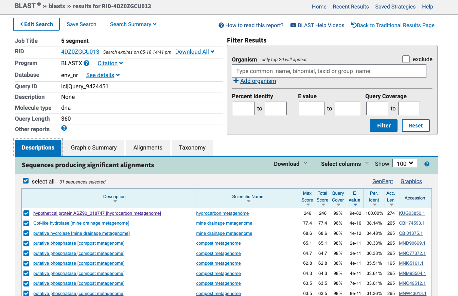Sort by the Query Cover column arrow

coord(338,205)
